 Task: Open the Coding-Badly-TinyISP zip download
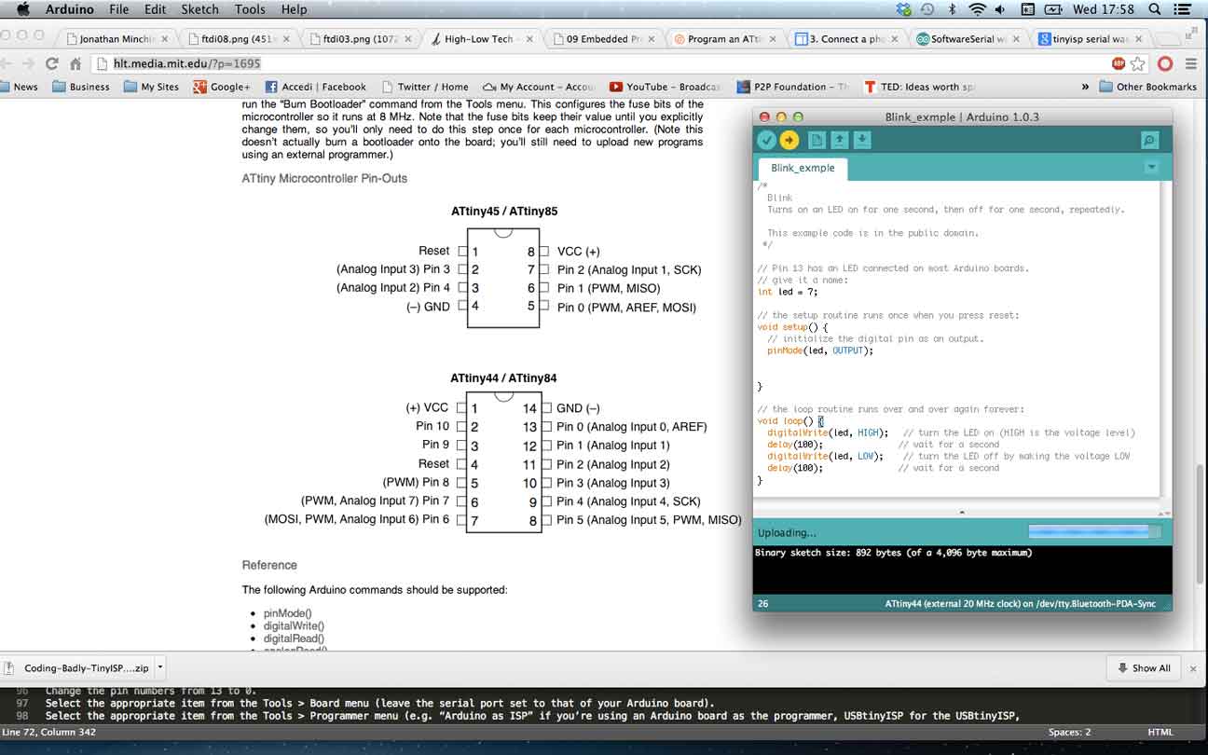pos(76,667)
